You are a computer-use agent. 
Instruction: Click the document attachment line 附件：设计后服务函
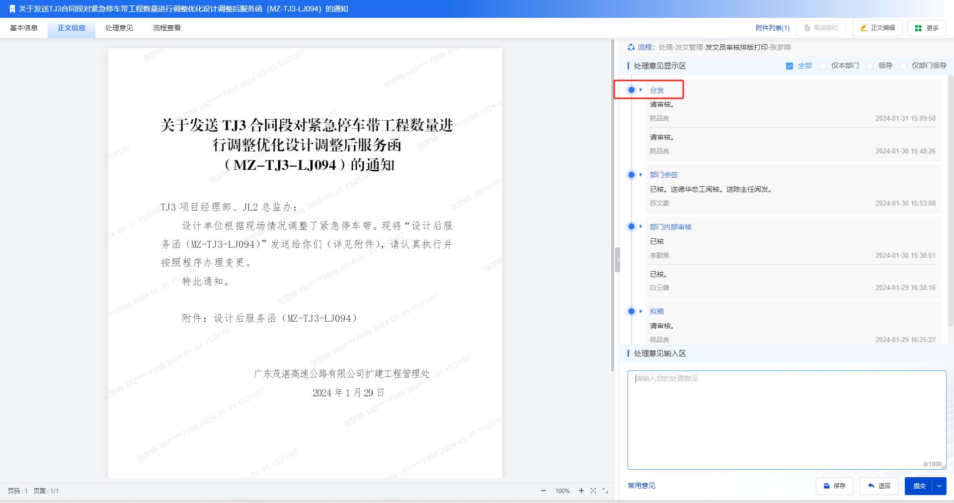tap(270, 318)
